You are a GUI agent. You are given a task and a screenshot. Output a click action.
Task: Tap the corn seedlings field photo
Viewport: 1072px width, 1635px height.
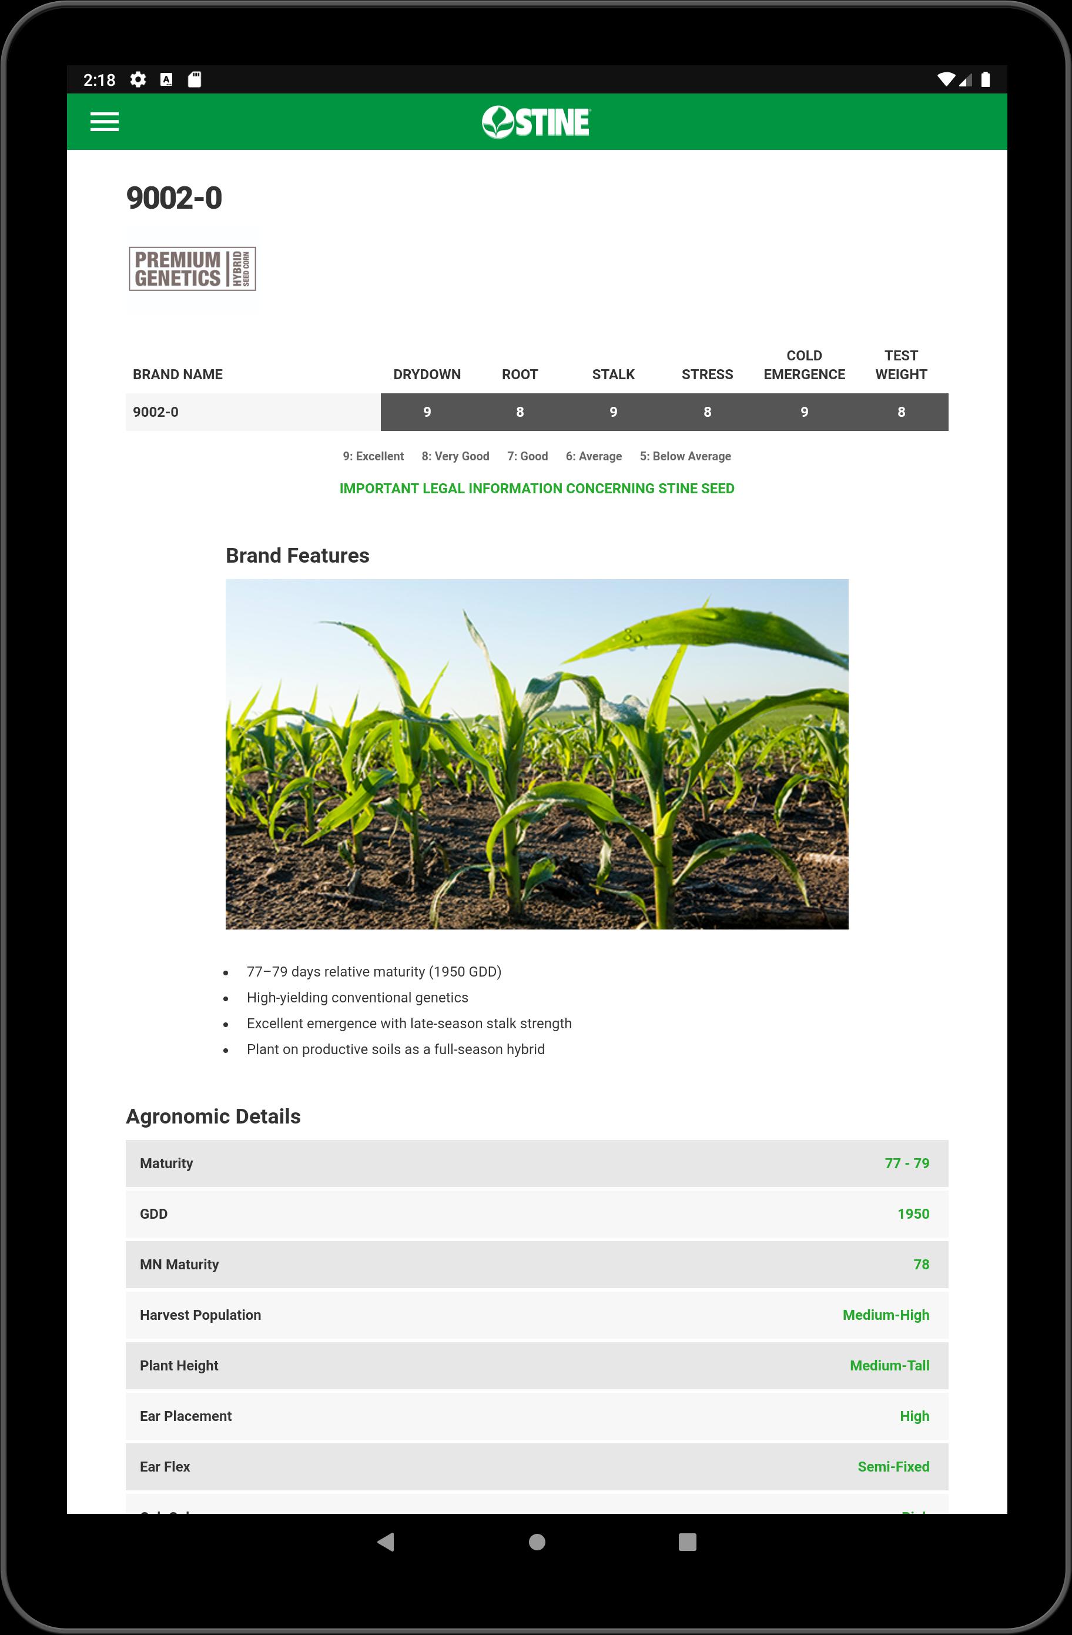pos(537,754)
